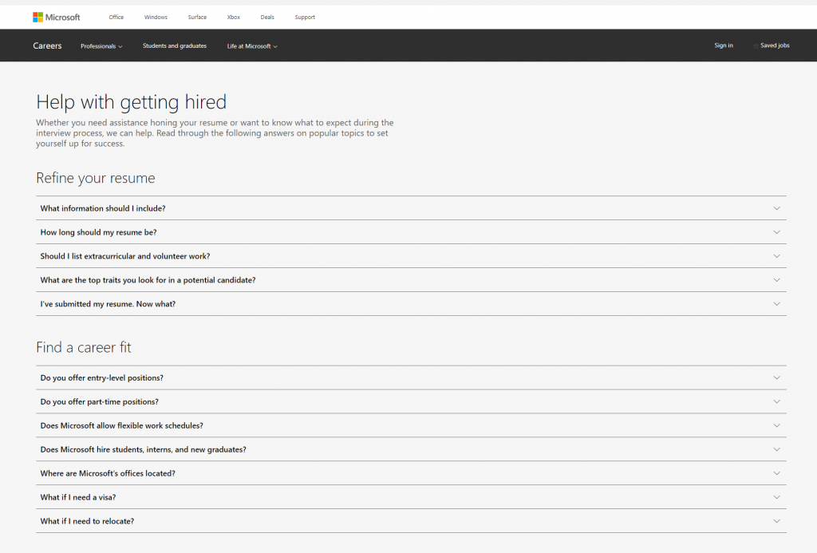Viewport: 817px width, 553px height.
Task: Click the 'Help with getting hired' heading
Action: point(132,102)
